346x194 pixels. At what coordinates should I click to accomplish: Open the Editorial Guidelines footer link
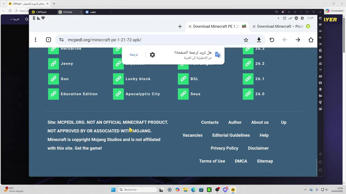click(x=231, y=135)
